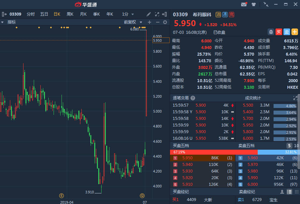This screenshot has height=204, width=300.
Task: Click ask level 1 price 5.960
Action: coord(253,158)
